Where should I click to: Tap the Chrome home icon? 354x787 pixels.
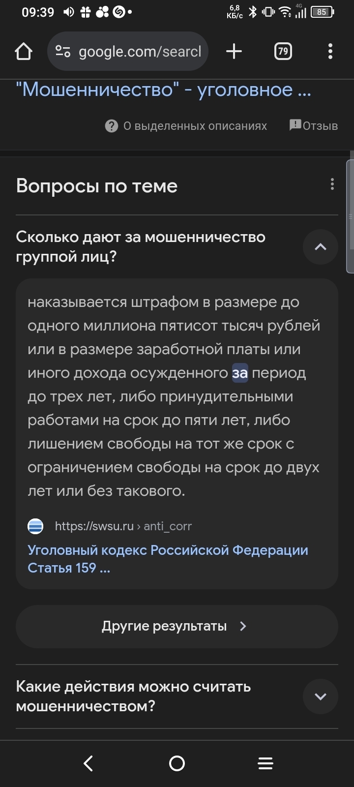click(x=24, y=51)
